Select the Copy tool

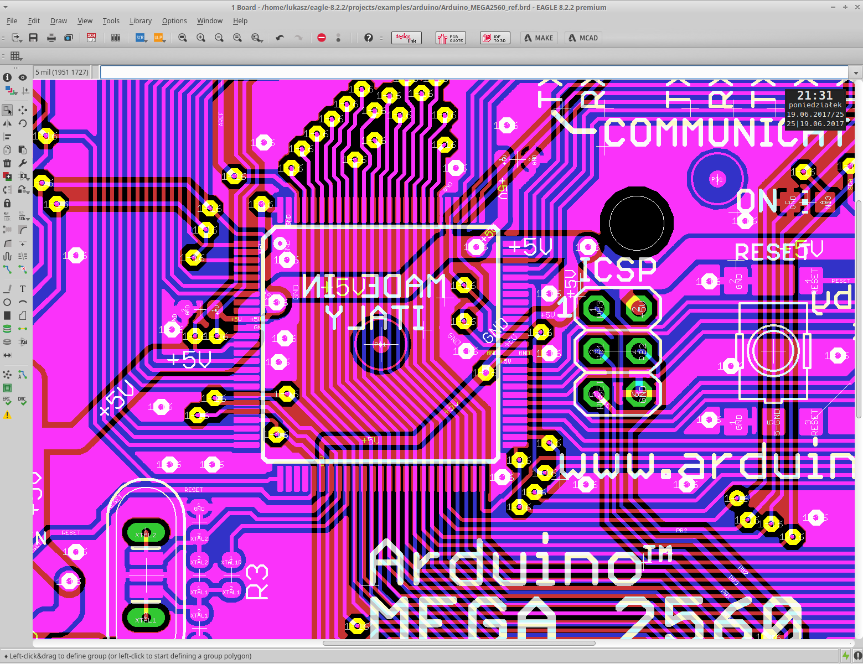click(x=7, y=150)
